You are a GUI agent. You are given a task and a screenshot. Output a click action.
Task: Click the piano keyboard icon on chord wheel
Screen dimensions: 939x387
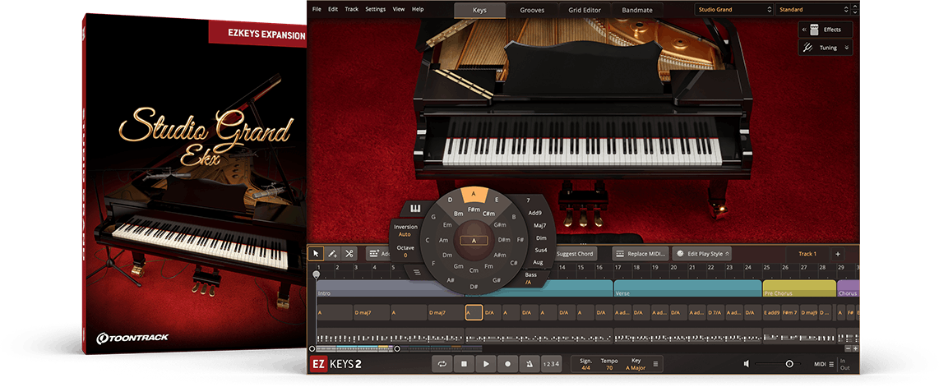(x=414, y=210)
